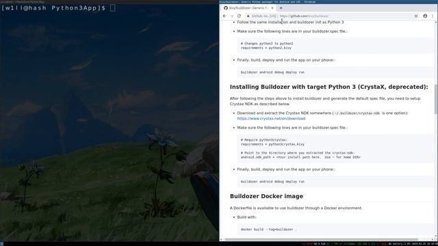The image size is (438, 246).
Task: Open the Chromium three-dot menu
Action: 433,16
